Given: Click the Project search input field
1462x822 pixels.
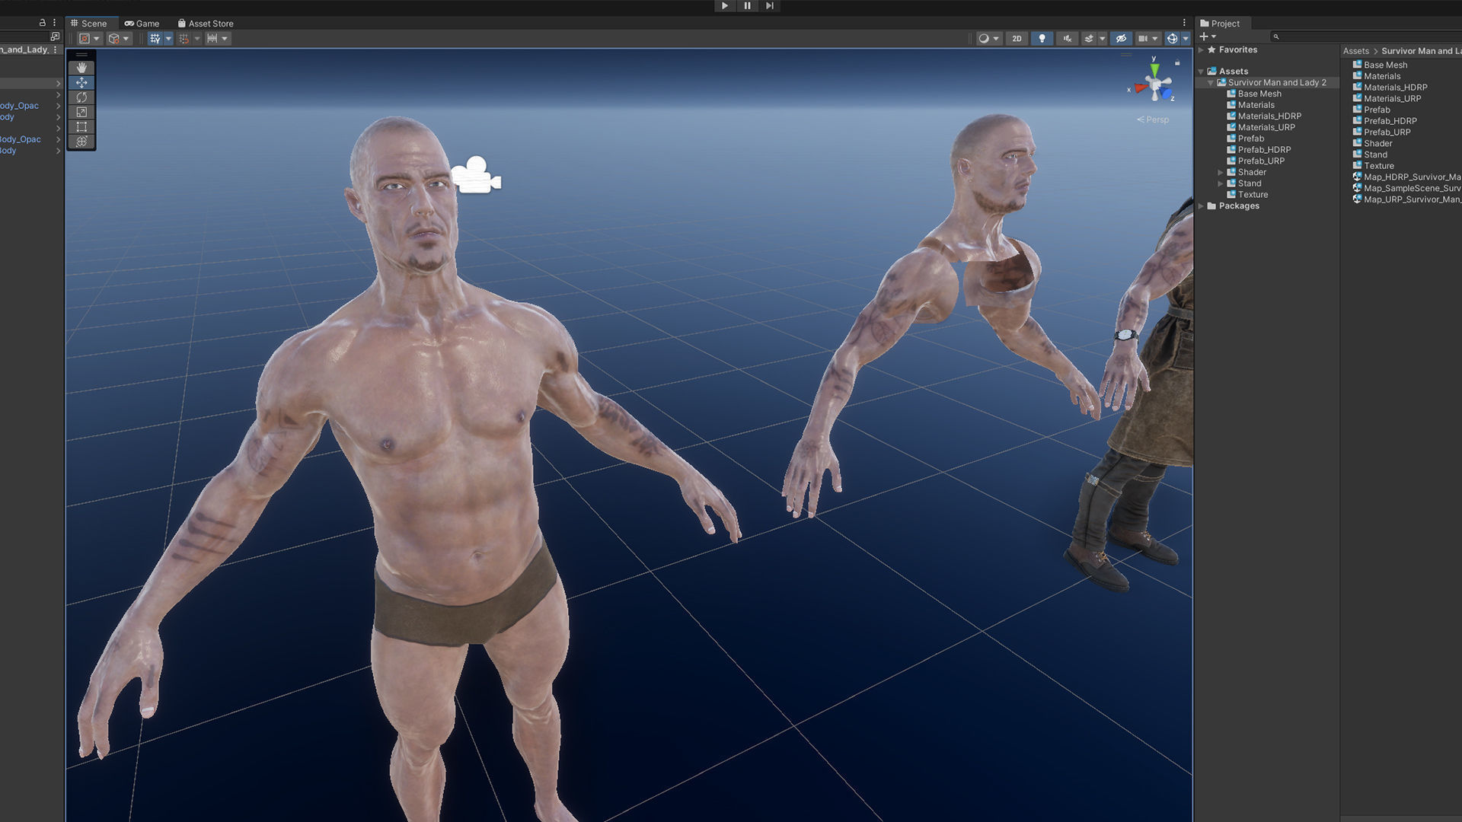Looking at the screenshot, I should [1367, 37].
